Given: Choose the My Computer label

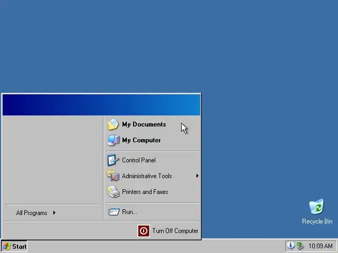Looking at the screenshot, I should [x=142, y=140].
